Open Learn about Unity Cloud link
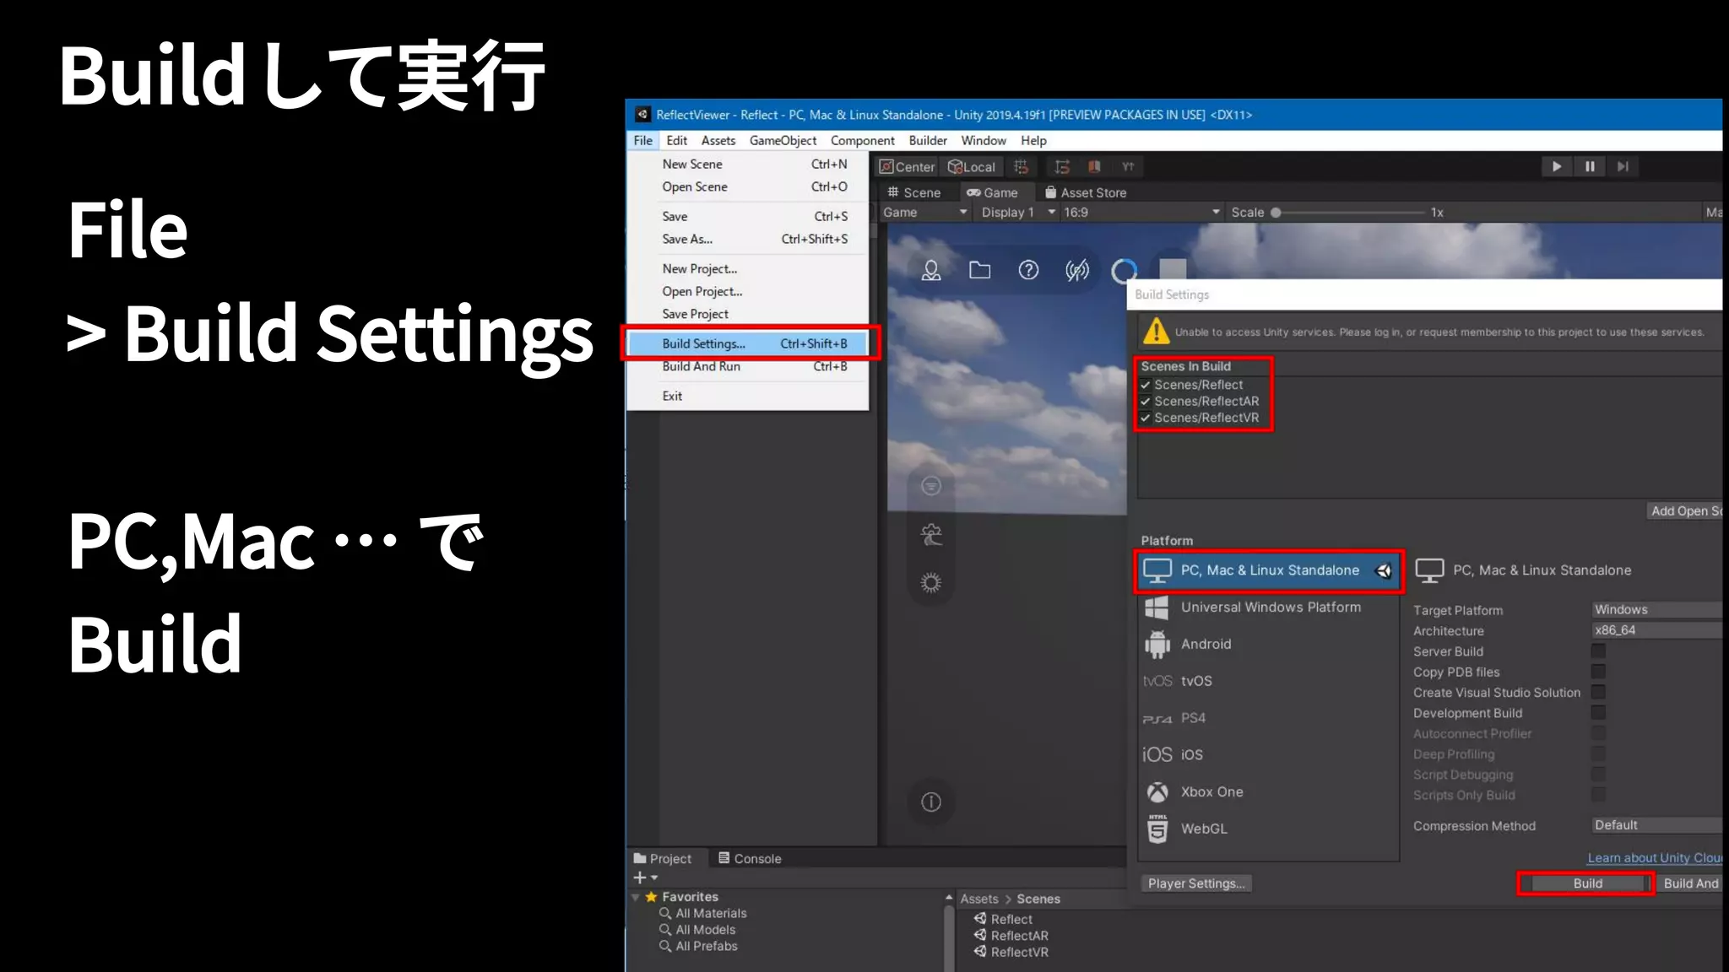The width and height of the screenshot is (1729, 972). (x=1655, y=858)
